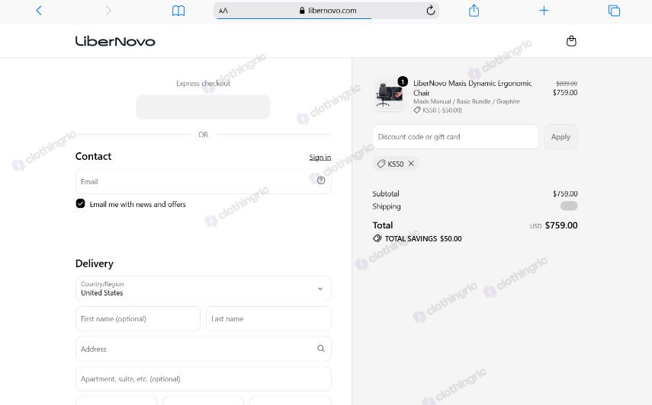Viewport: 652px width, 405px height.
Task: Open Safari bookmarks book icon
Action: [178, 11]
